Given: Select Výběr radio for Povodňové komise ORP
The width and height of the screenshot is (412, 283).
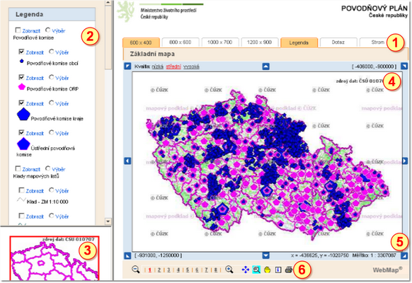Looking at the screenshot, I should pyautogui.click(x=52, y=77).
